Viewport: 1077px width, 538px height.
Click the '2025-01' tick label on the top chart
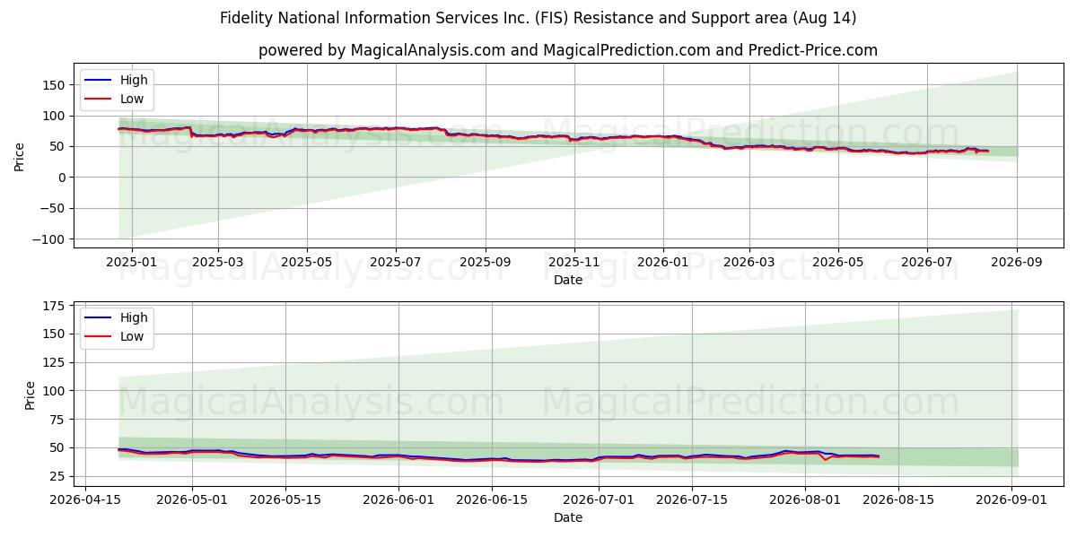pyautogui.click(x=132, y=263)
